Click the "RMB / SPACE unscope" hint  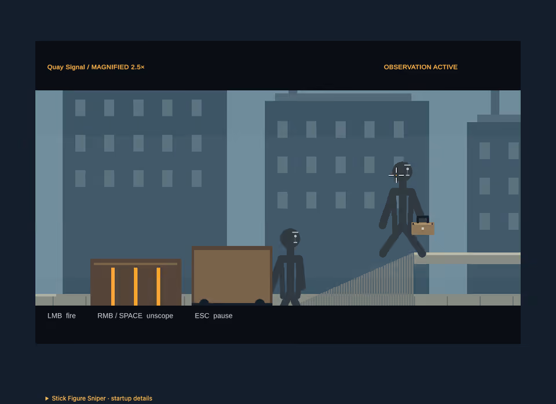[135, 316]
